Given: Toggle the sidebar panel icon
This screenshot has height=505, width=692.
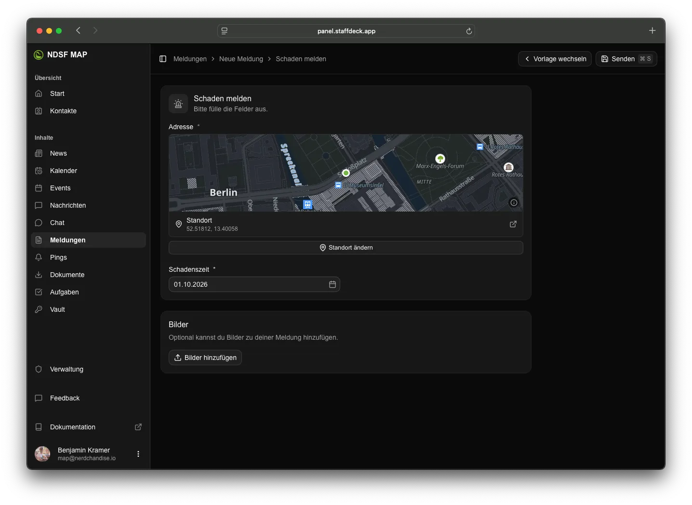Looking at the screenshot, I should coord(163,59).
